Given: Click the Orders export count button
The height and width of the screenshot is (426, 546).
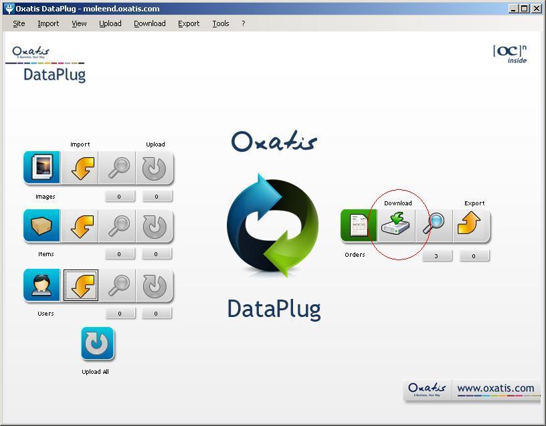Looking at the screenshot, I should click(474, 256).
